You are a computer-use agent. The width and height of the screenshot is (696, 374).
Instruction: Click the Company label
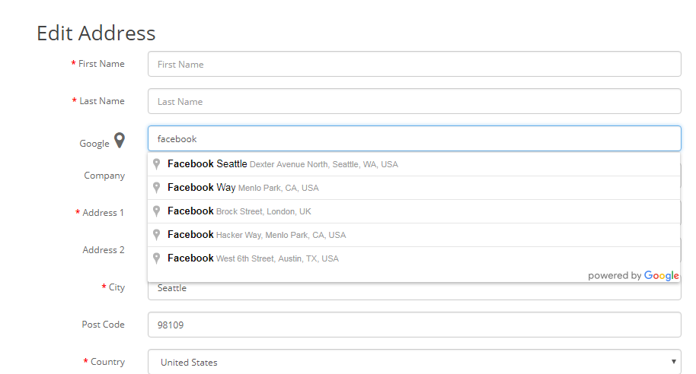pyautogui.click(x=104, y=176)
